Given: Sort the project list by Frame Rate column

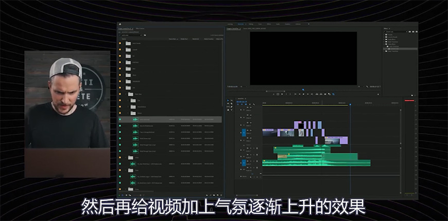Looking at the screenshot, I should coord(173,39).
